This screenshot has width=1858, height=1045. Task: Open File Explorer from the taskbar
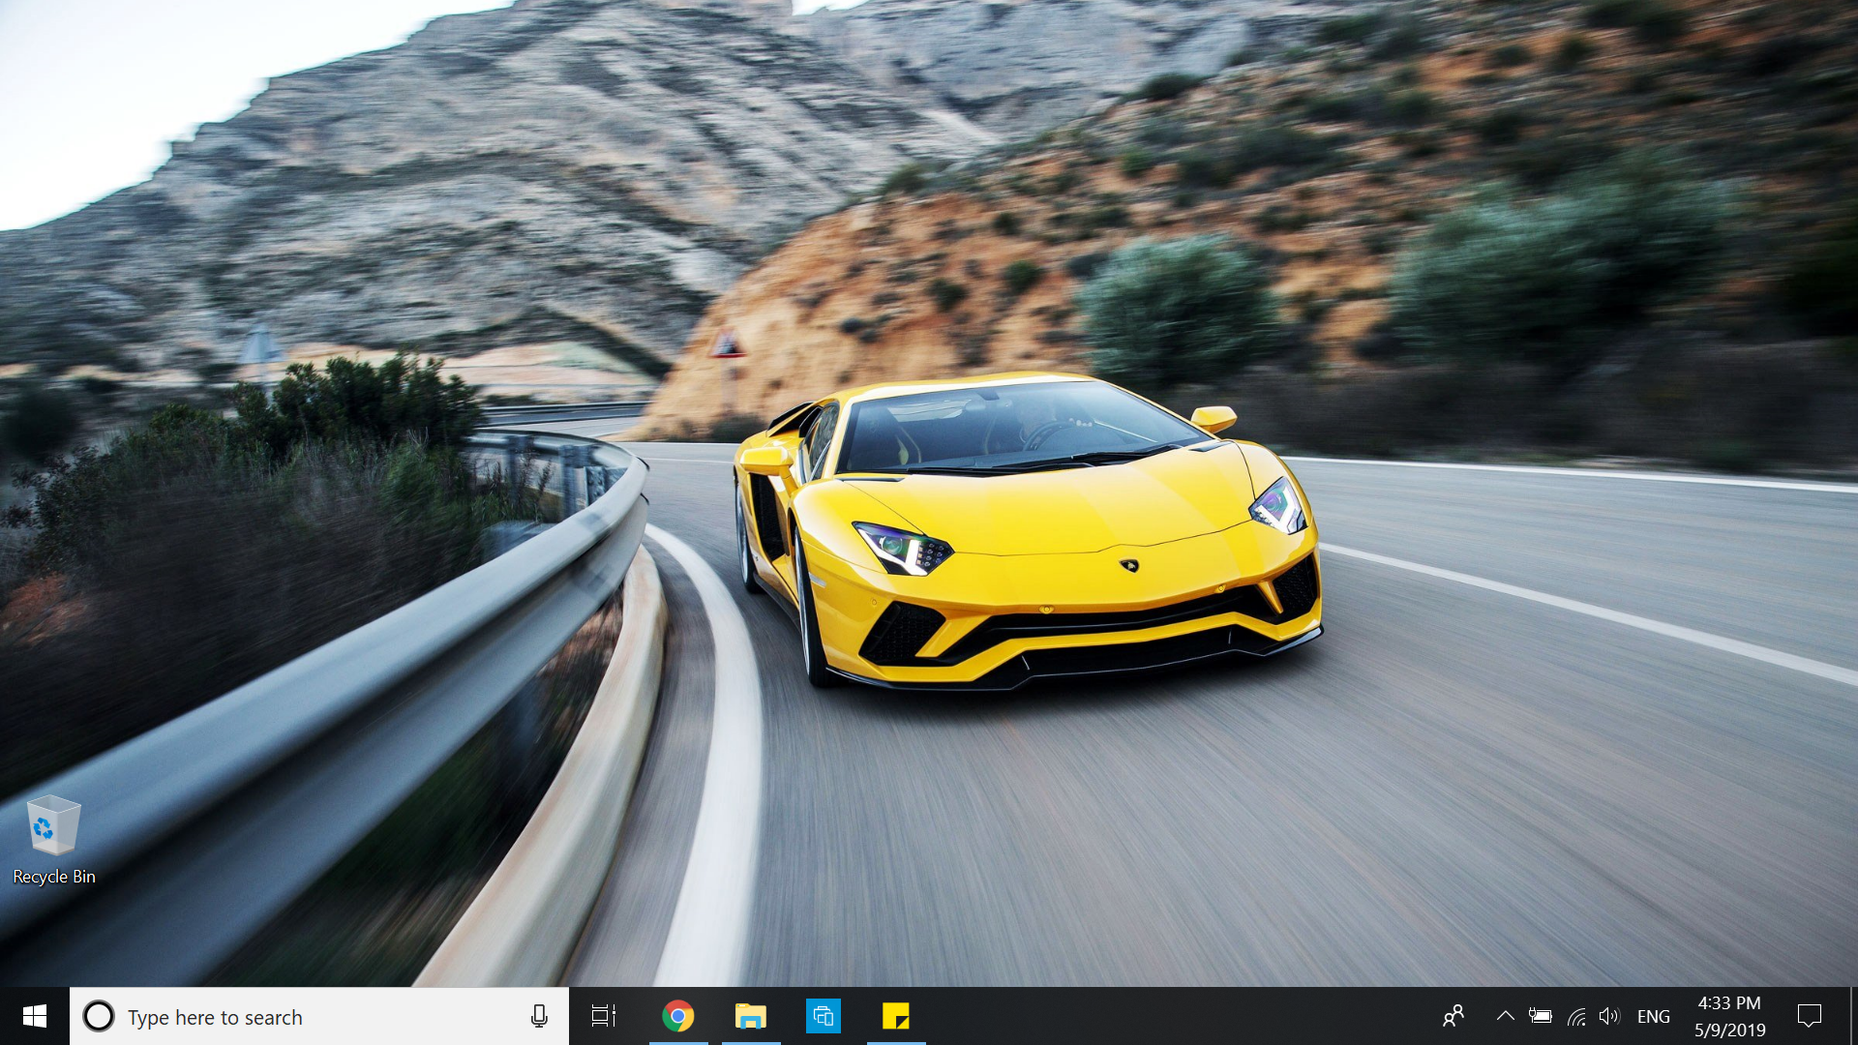click(x=751, y=1016)
